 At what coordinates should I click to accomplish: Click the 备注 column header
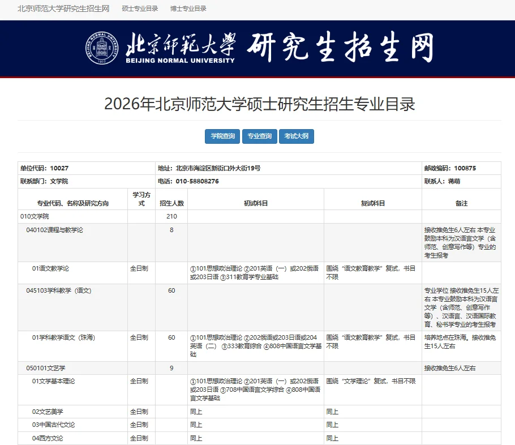461,199
